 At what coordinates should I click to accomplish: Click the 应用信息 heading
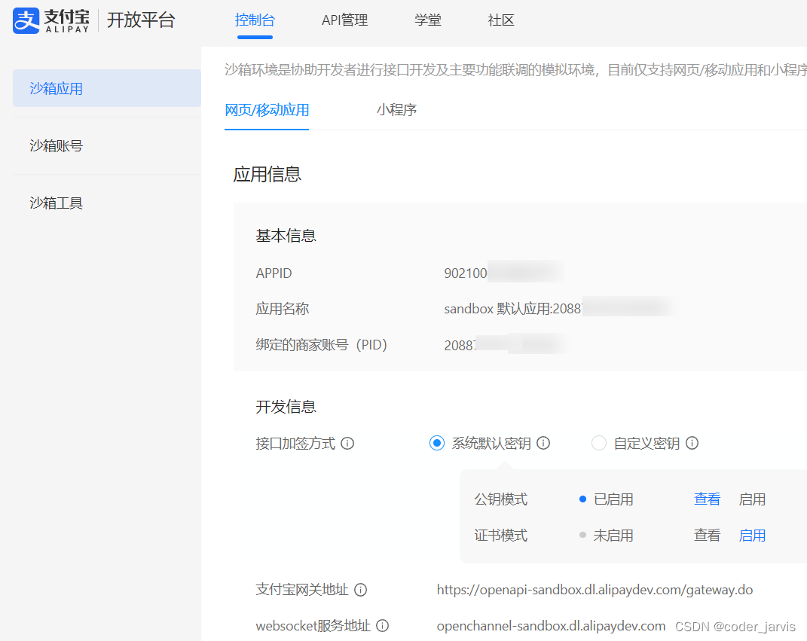click(267, 174)
